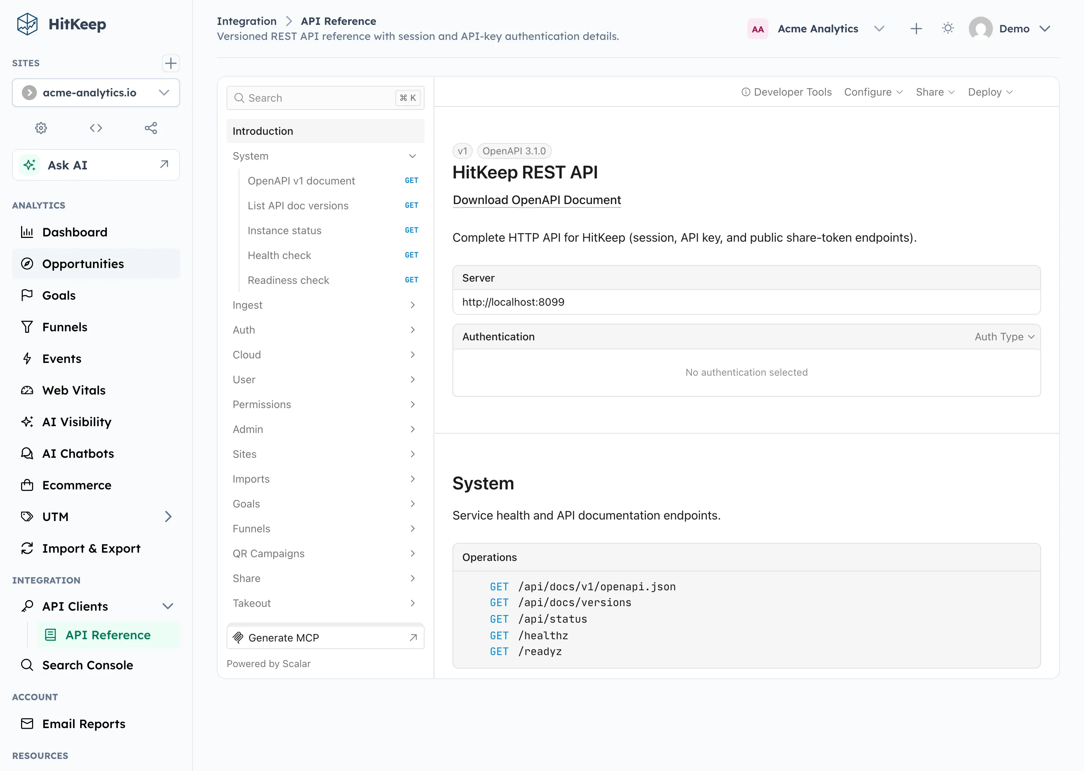Viewport: 1084px width, 771px height.
Task: Expand the User section
Action: click(x=325, y=379)
